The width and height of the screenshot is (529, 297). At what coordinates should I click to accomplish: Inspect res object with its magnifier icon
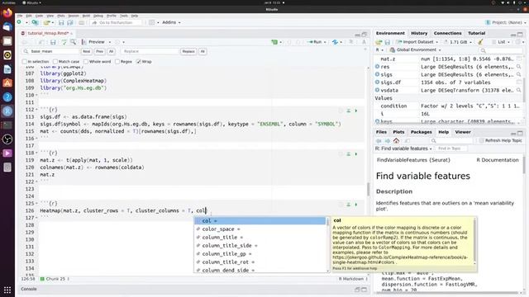(x=519, y=67)
